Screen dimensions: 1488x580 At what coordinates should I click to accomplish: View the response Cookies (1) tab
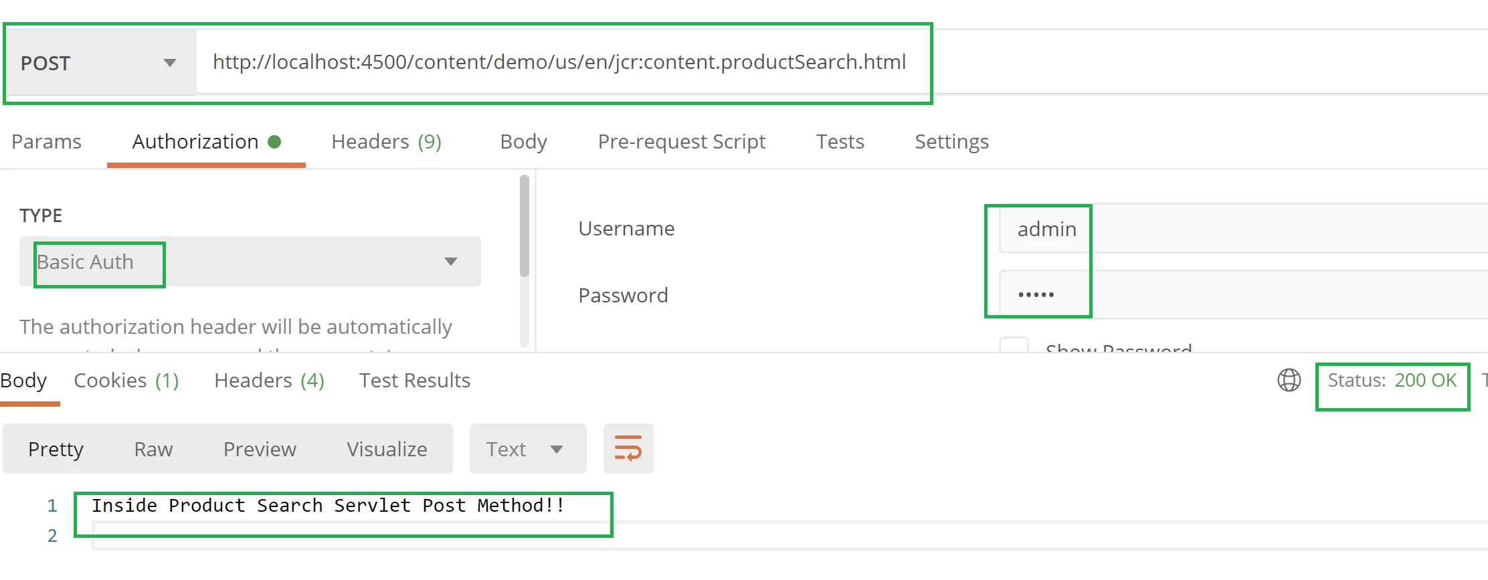click(126, 381)
